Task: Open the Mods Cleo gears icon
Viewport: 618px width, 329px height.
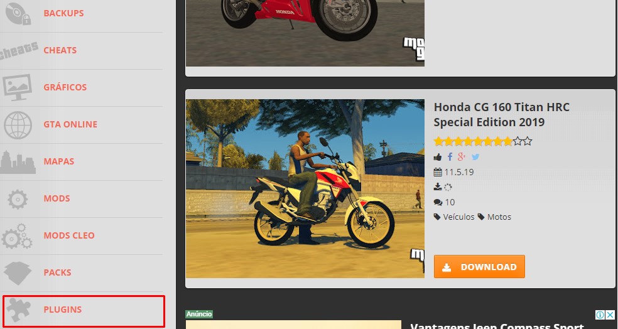Action: [x=17, y=236]
